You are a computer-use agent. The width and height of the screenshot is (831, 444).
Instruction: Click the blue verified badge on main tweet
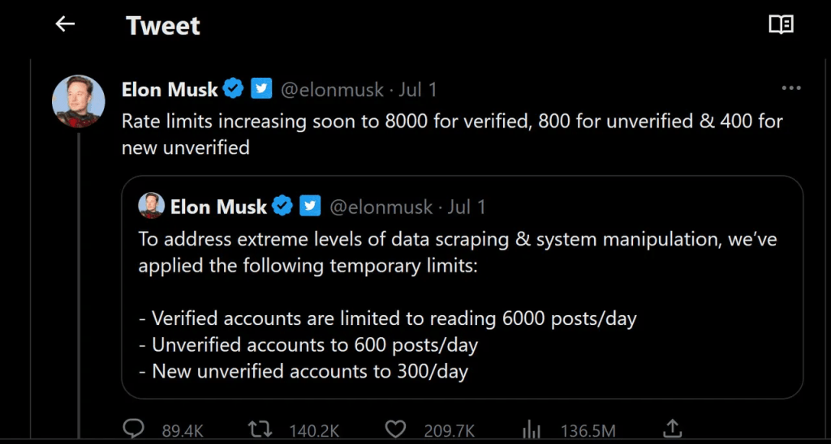coord(234,88)
